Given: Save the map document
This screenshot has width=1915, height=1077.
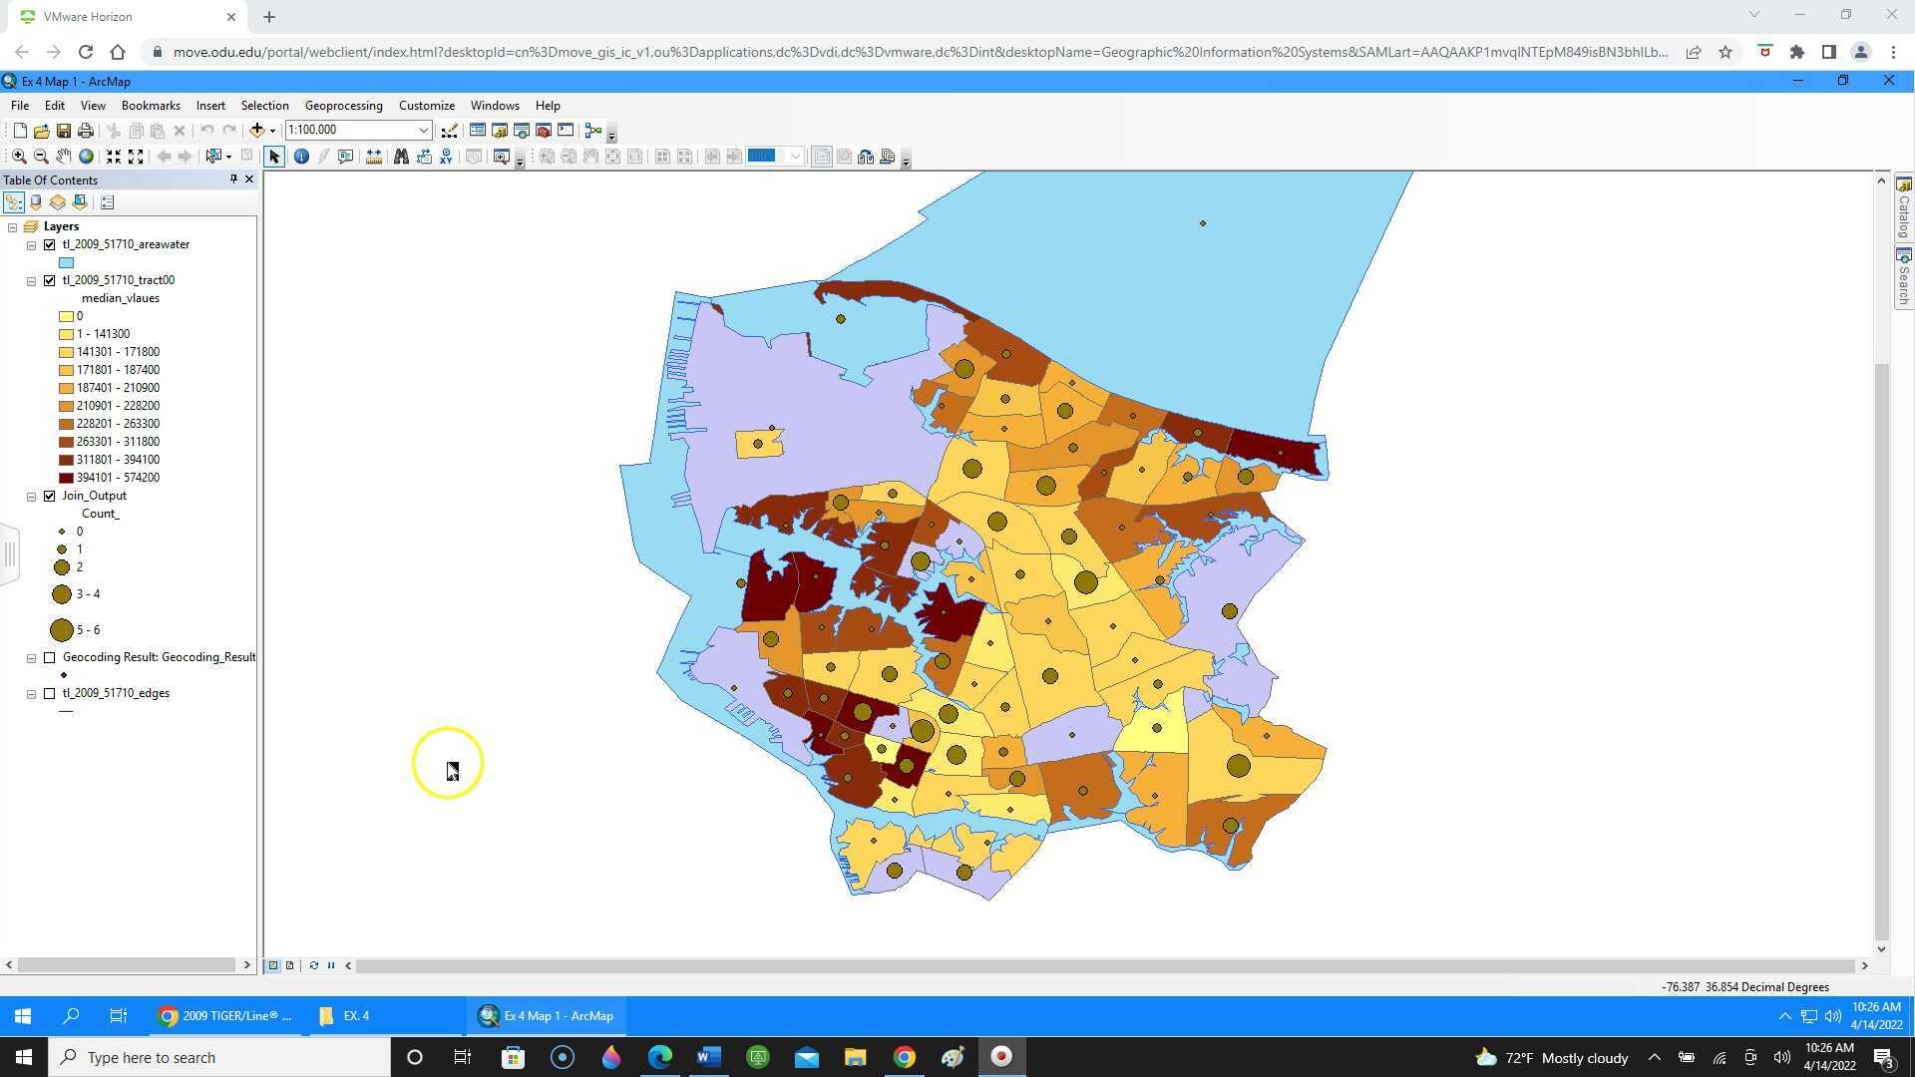Looking at the screenshot, I should pos(64,131).
